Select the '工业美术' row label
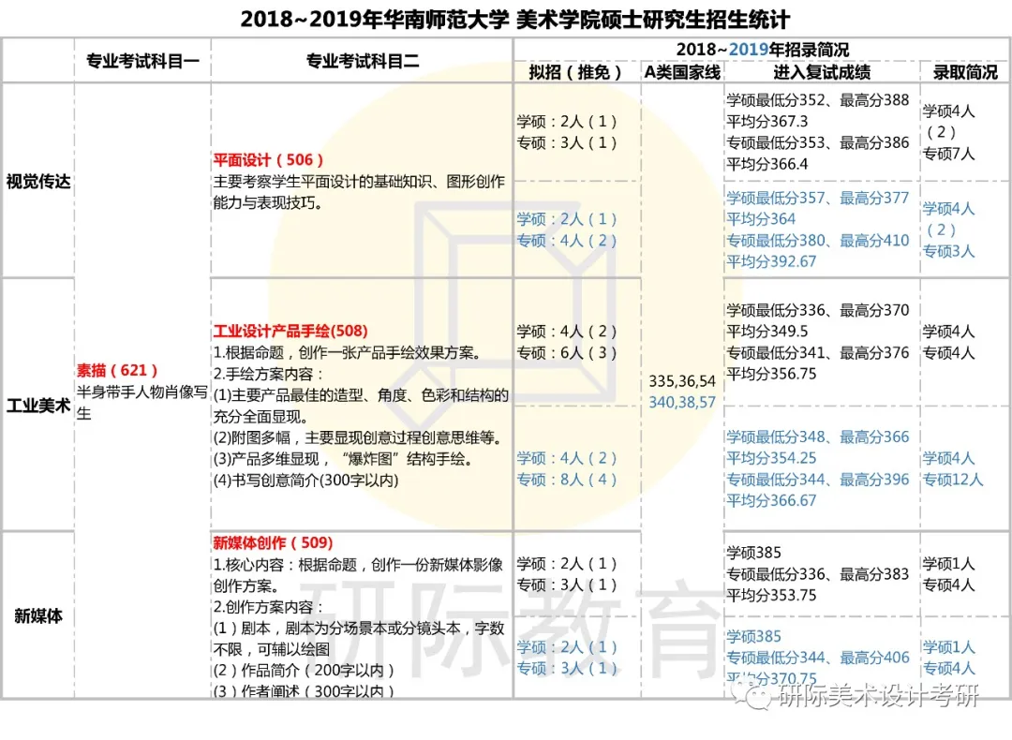The image size is (1012, 740). [38, 406]
